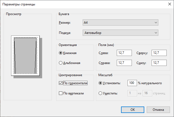
Task: Click the scale percentage field showing 100
Action: click(132, 83)
